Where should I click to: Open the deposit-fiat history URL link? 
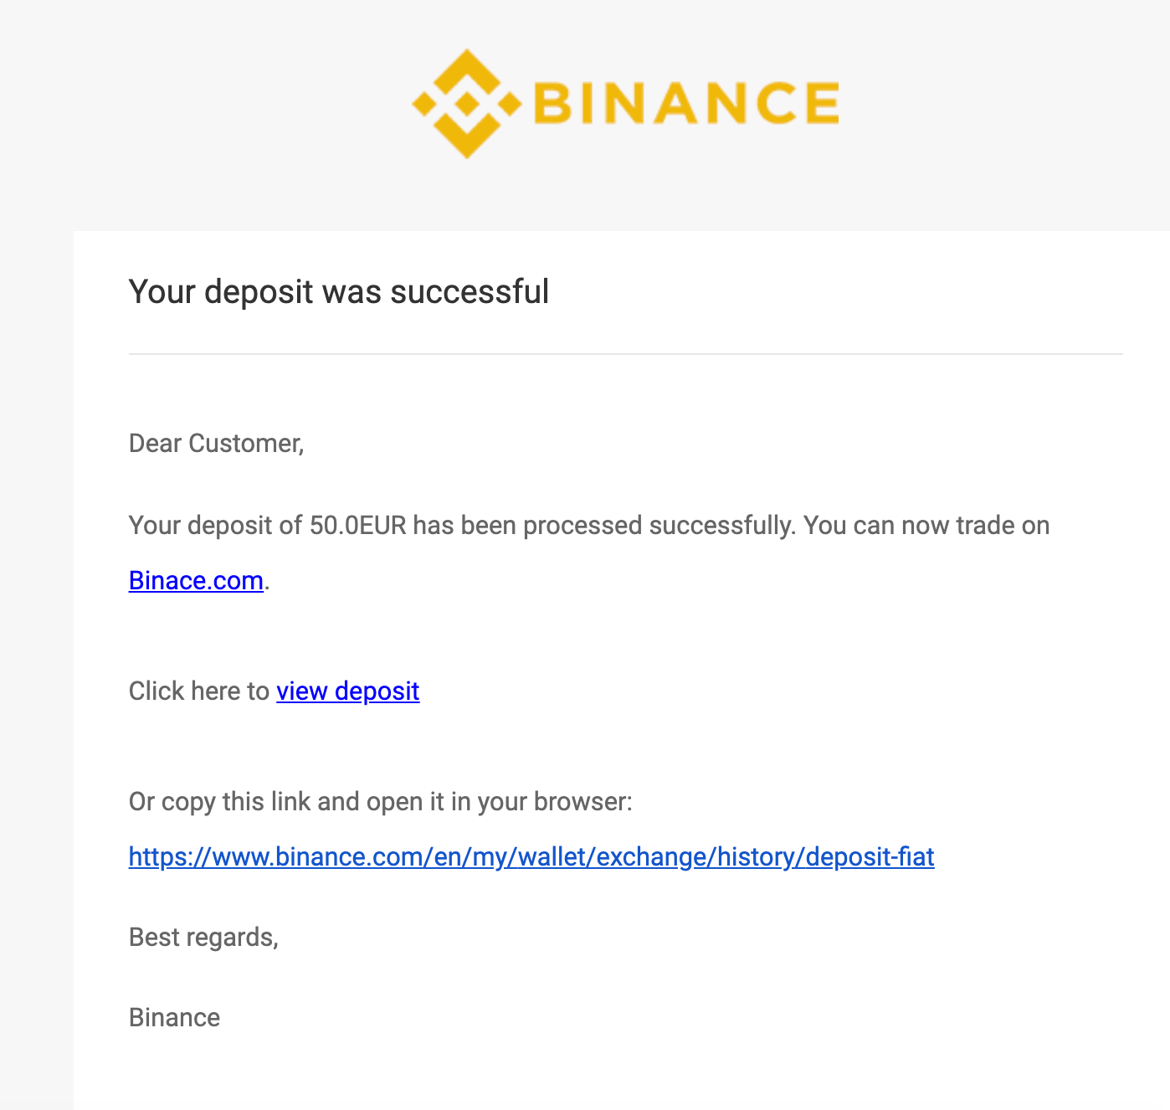(x=531, y=856)
